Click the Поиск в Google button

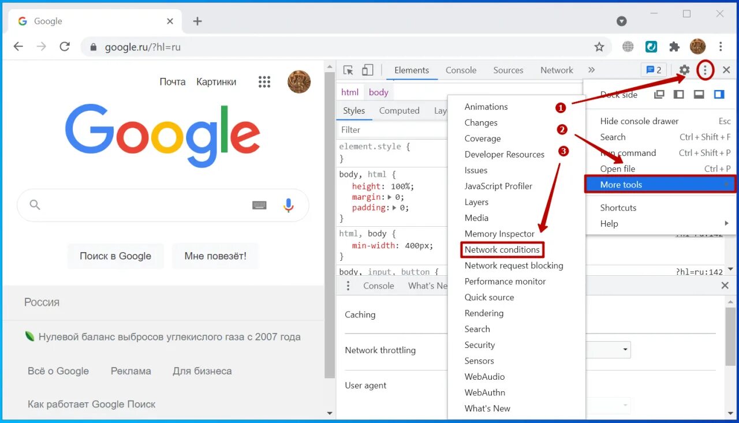click(115, 256)
